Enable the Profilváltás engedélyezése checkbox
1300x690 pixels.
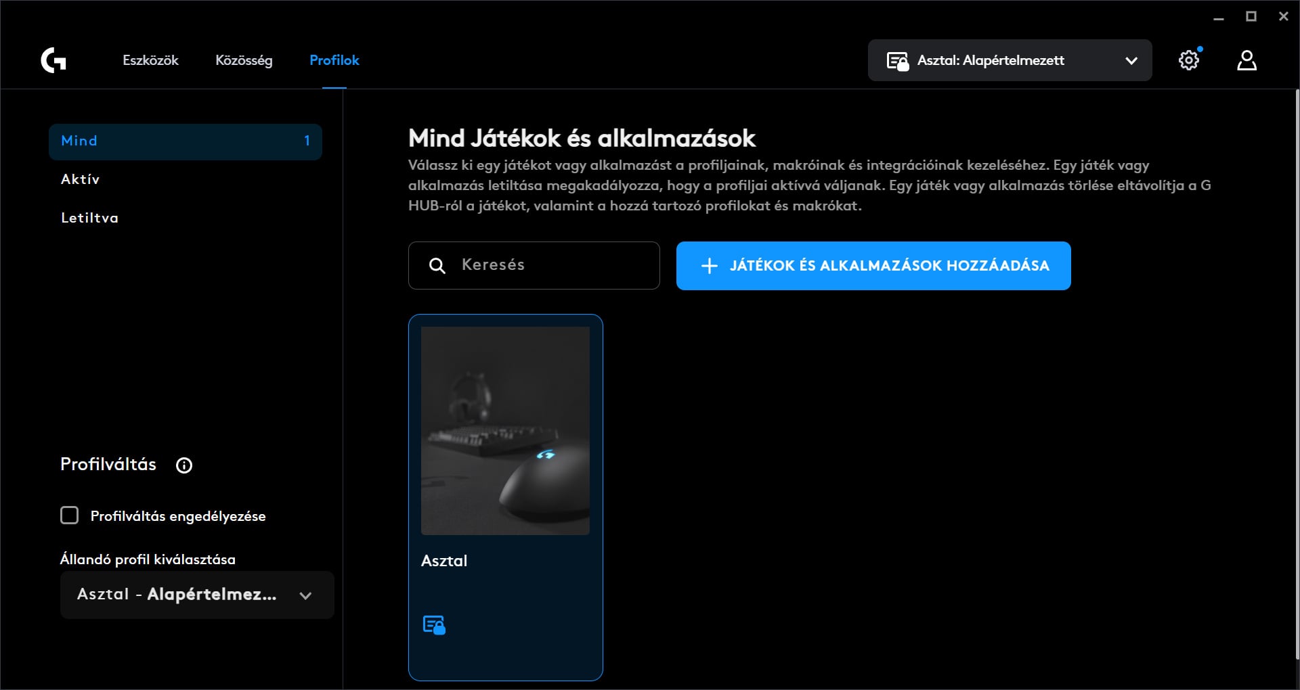point(70,515)
